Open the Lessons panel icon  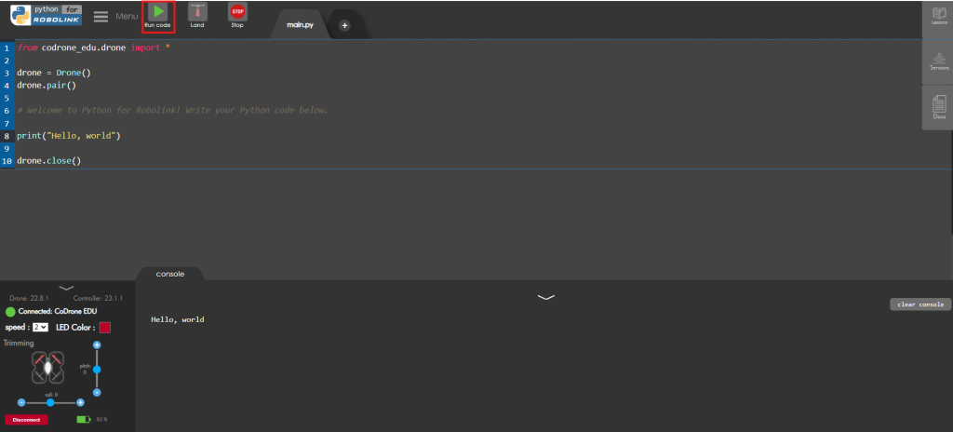pos(938,16)
